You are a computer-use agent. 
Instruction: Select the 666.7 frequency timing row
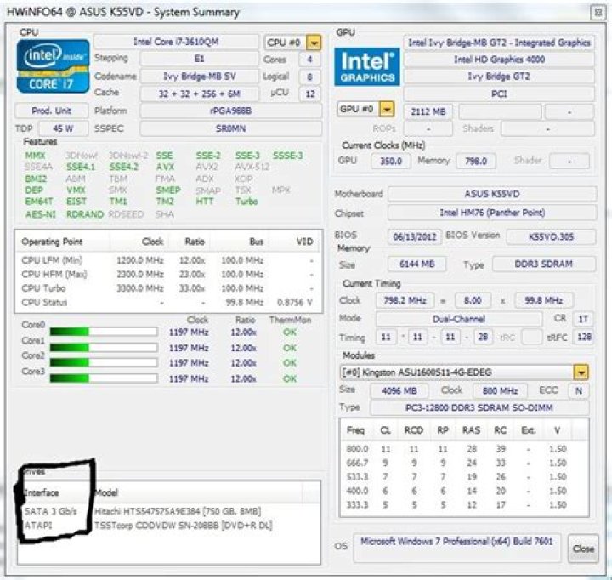click(464, 463)
